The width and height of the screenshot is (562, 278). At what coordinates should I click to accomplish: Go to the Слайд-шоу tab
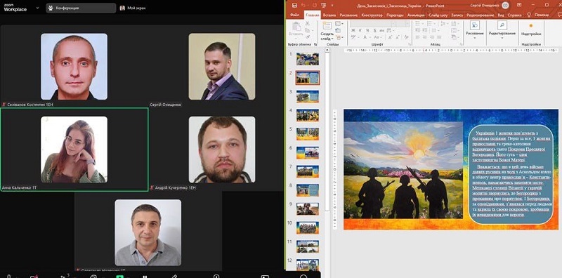click(x=438, y=15)
